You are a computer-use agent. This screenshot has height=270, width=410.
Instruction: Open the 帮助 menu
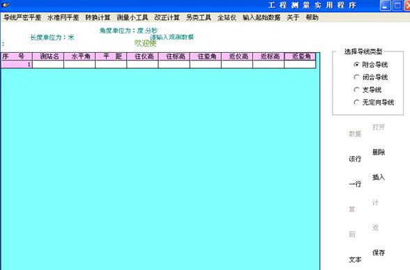312,17
